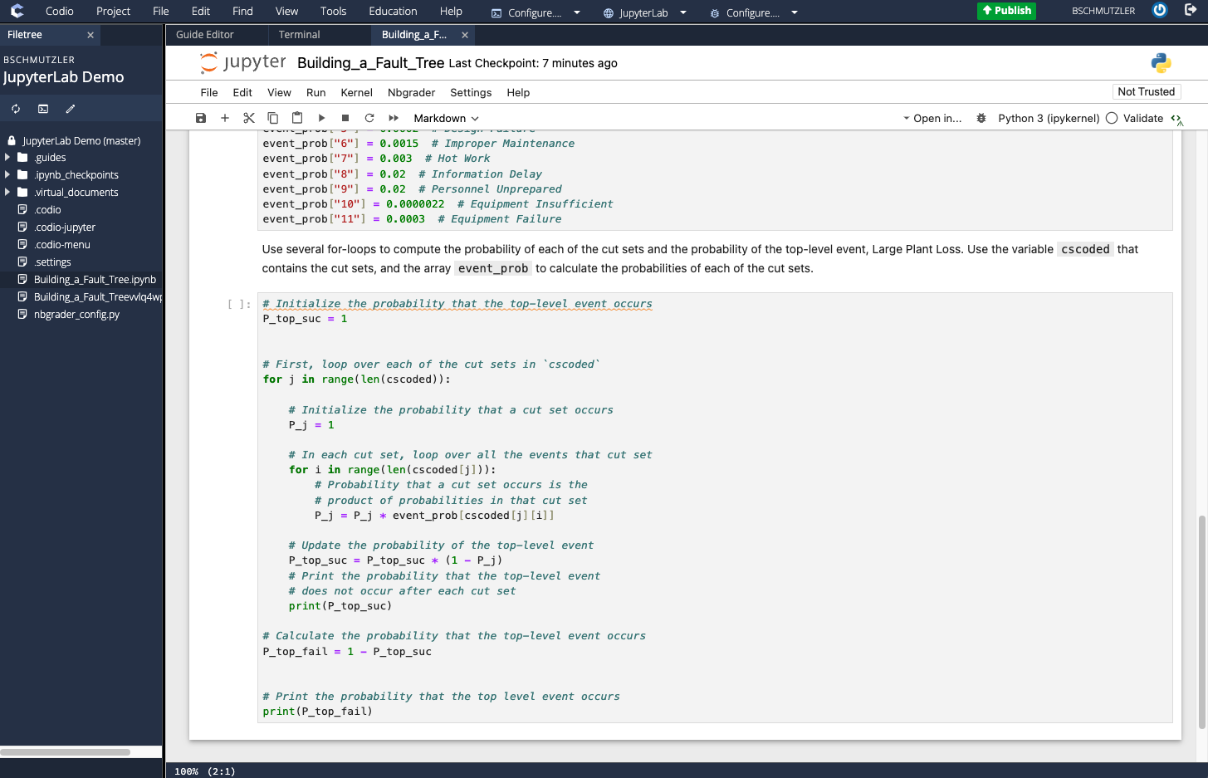Viewport: 1208px width, 778px height.
Task: Open terminal from filetree toolbar icon
Action: click(43, 109)
